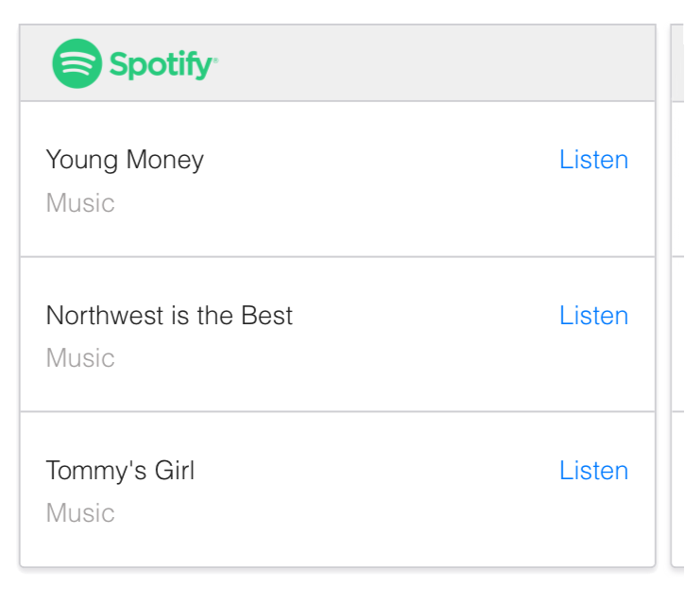Click the divider line below the Young Money row
The height and width of the screenshot is (604, 685).
[x=337, y=256]
